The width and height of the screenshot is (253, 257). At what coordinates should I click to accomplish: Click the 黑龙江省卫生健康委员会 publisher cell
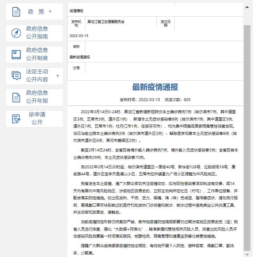coord(106,22)
